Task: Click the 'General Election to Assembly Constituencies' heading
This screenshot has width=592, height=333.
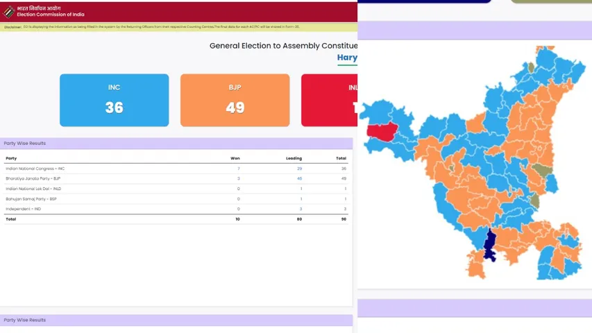Action: pos(284,46)
